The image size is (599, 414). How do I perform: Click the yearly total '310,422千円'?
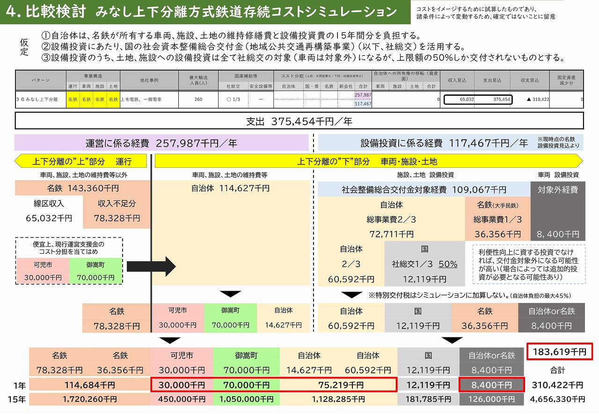[x=557, y=385]
